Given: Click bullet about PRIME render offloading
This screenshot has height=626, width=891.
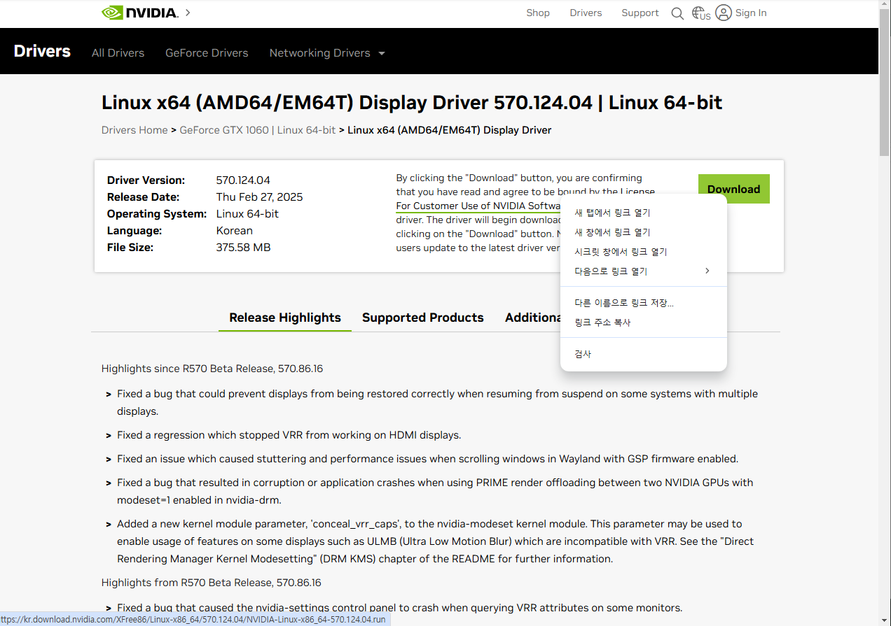Looking at the screenshot, I should click(435, 491).
